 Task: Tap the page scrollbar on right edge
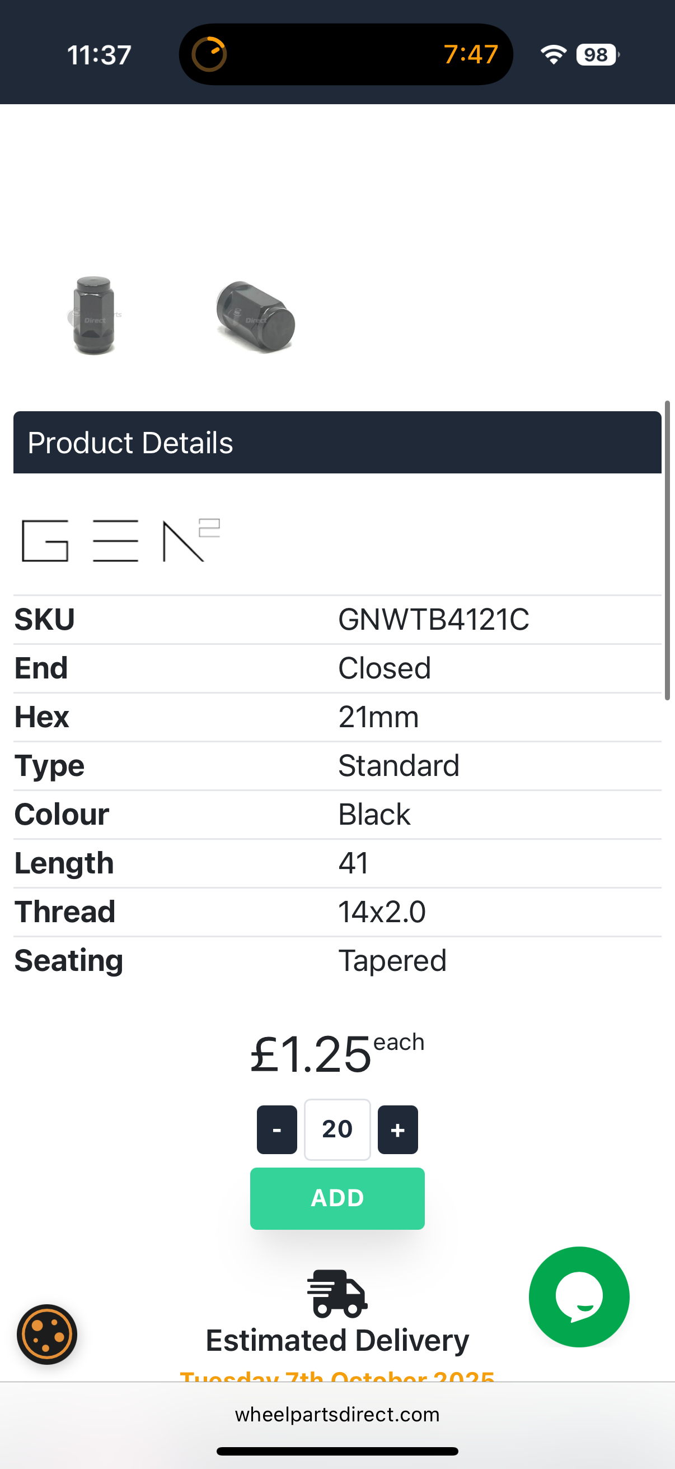coord(667,550)
